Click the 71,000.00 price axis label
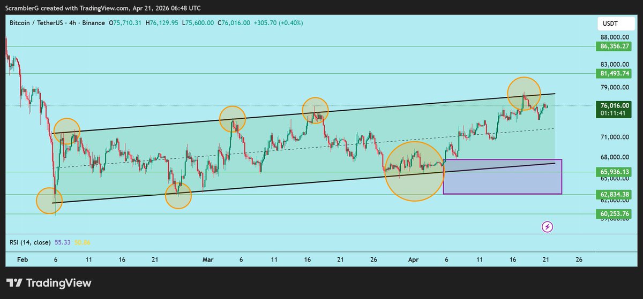 pos(614,137)
